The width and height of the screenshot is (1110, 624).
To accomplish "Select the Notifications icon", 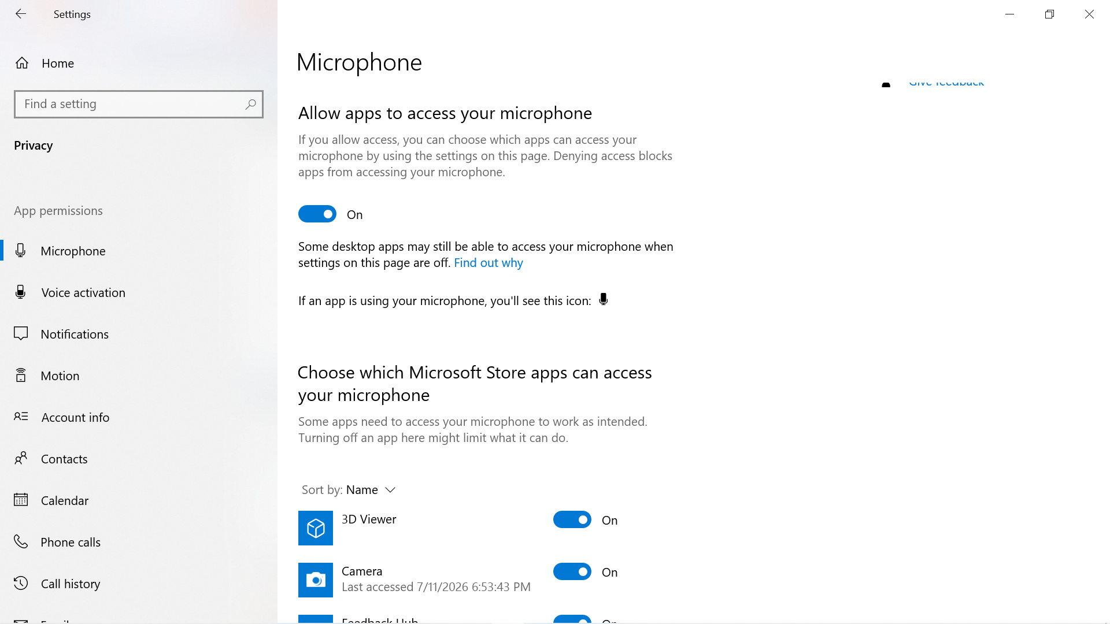I will click(x=21, y=334).
